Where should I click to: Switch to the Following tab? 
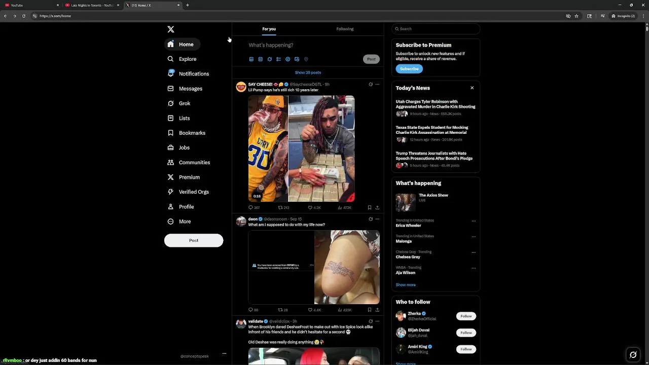point(345,29)
